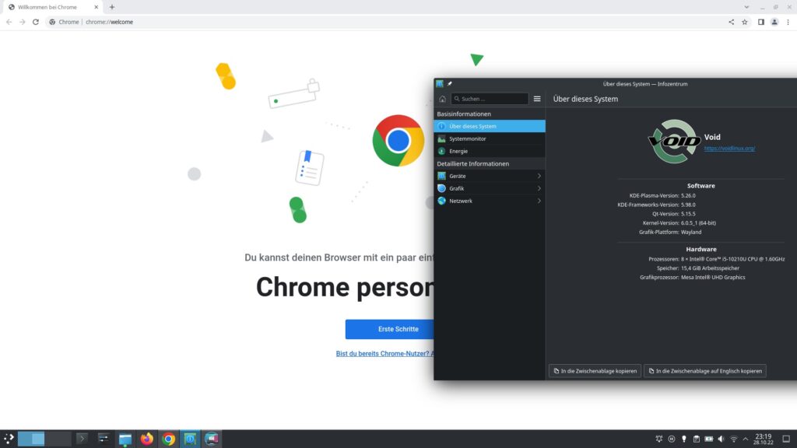Click the 'Bist du bereits Chrome-Nutzer?' link
Screen dimensions: 797x448
pyautogui.click(x=384, y=354)
